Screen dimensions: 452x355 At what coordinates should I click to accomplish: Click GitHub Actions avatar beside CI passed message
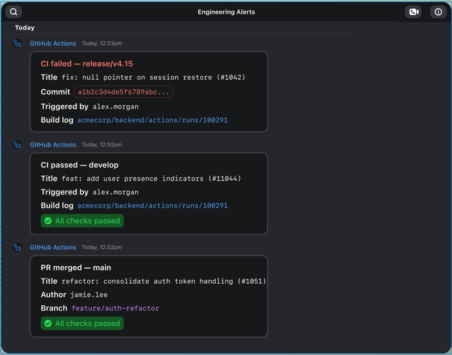coord(18,145)
